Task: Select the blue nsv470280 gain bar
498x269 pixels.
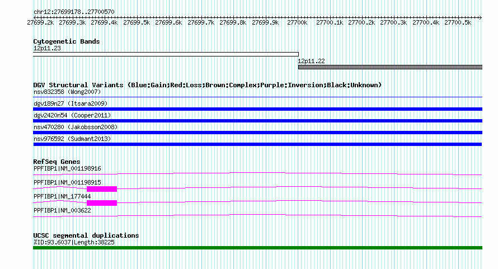Action: (257, 133)
